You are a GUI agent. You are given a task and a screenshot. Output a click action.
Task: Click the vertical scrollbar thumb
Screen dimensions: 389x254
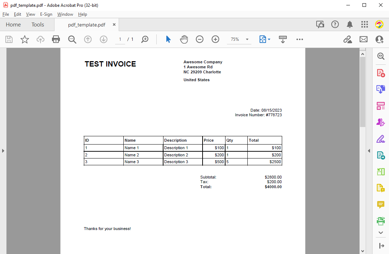(362, 92)
